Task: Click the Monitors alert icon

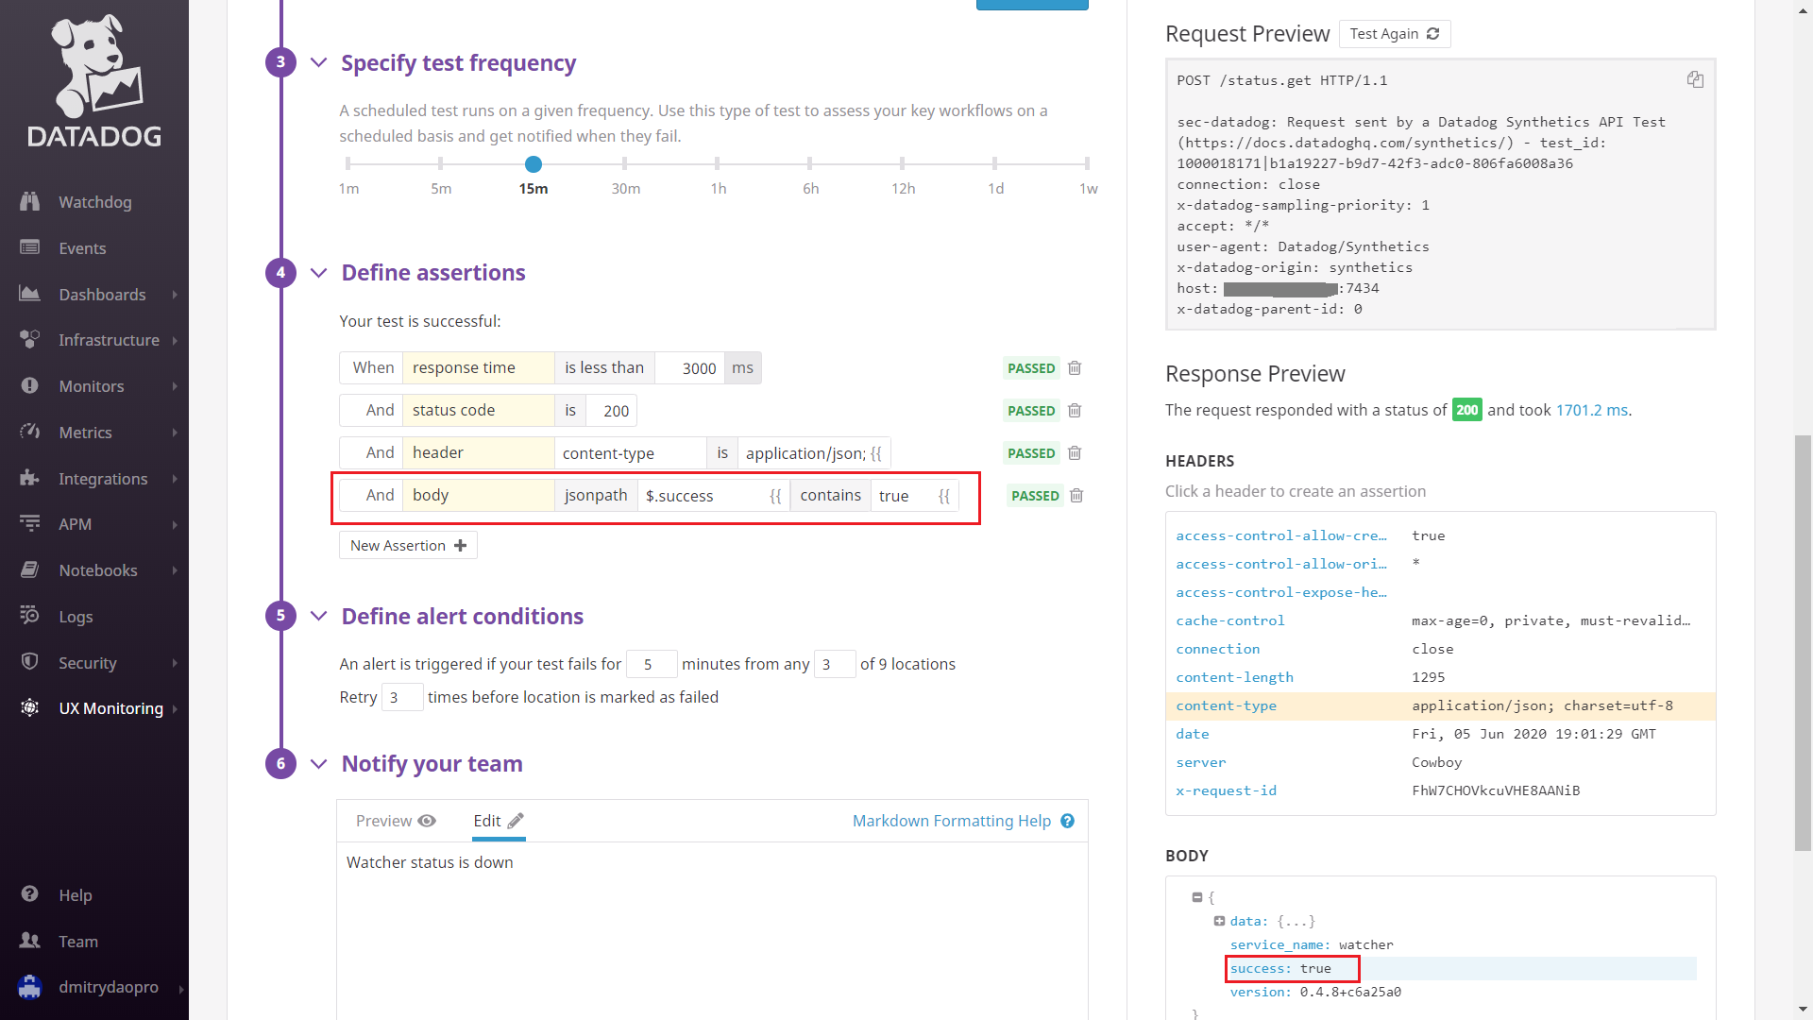Action: coord(30,385)
